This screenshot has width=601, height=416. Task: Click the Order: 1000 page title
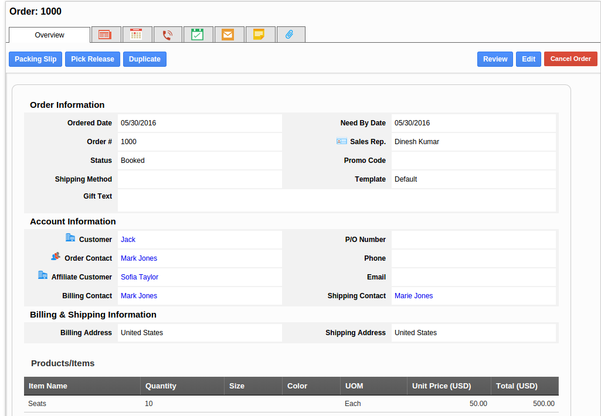[36, 12]
